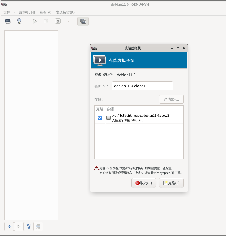The width and height of the screenshot is (226, 236).
Task: Uncheck clone checkbox for debian11-0.qcow2 disk
Action: (x=100, y=118)
